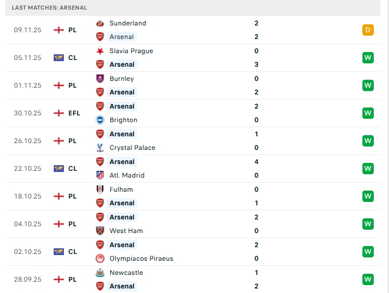Click the West Ham club crest
This screenshot has height=293, width=389.
coord(100,231)
